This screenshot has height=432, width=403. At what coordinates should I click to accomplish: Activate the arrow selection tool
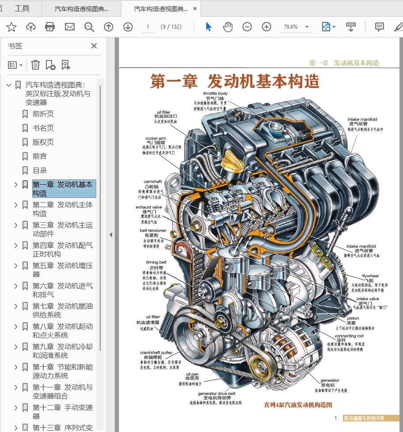[208, 27]
